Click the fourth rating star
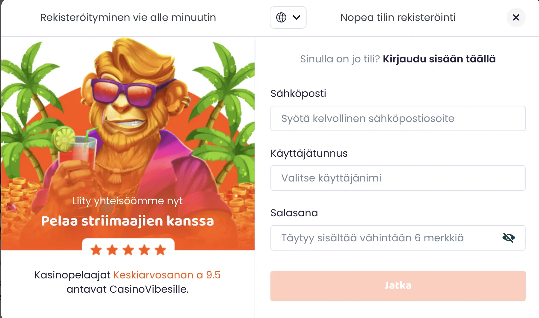The width and height of the screenshot is (539, 318). (x=144, y=250)
